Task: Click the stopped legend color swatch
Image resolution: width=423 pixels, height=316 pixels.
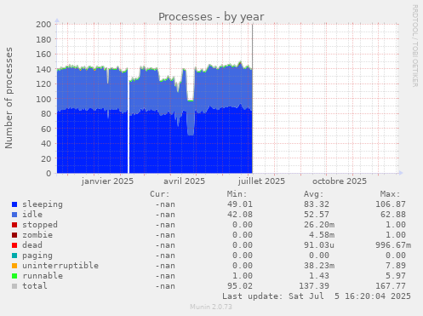Action: pyautogui.click(x=14, y=225)
